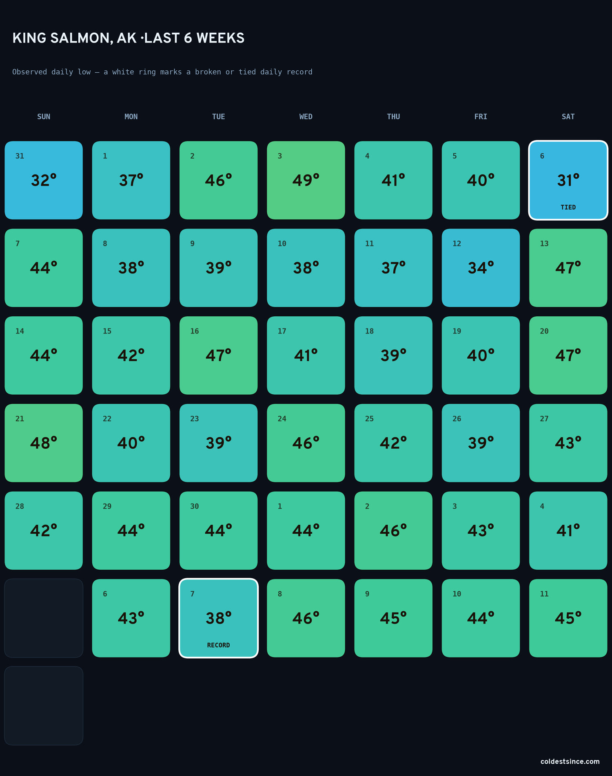Open the day 19 tile showing 40°
612x776 pixels.
pos(481,355)
